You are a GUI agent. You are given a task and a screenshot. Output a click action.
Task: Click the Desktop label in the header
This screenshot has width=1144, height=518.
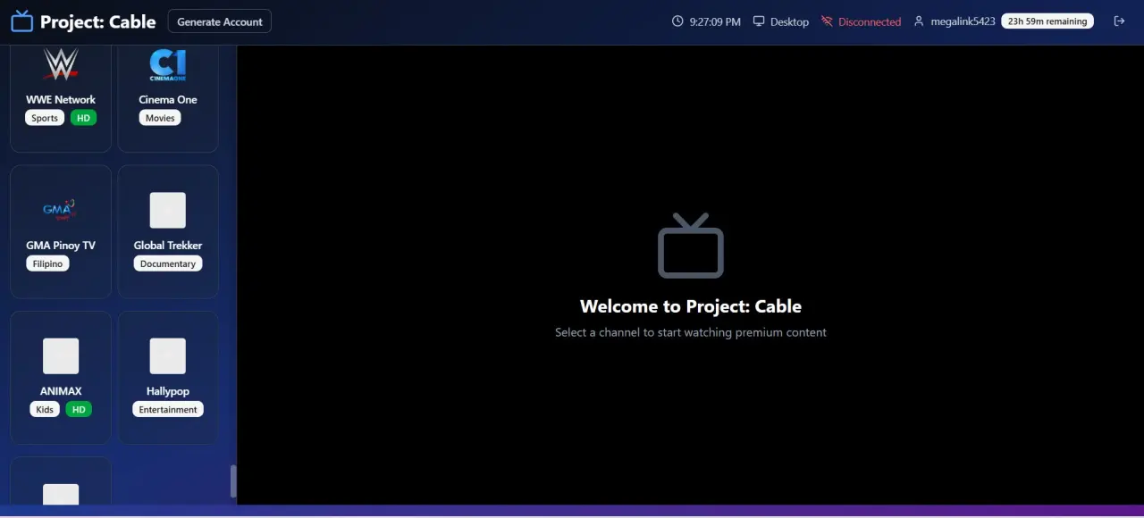coord(789,21)
